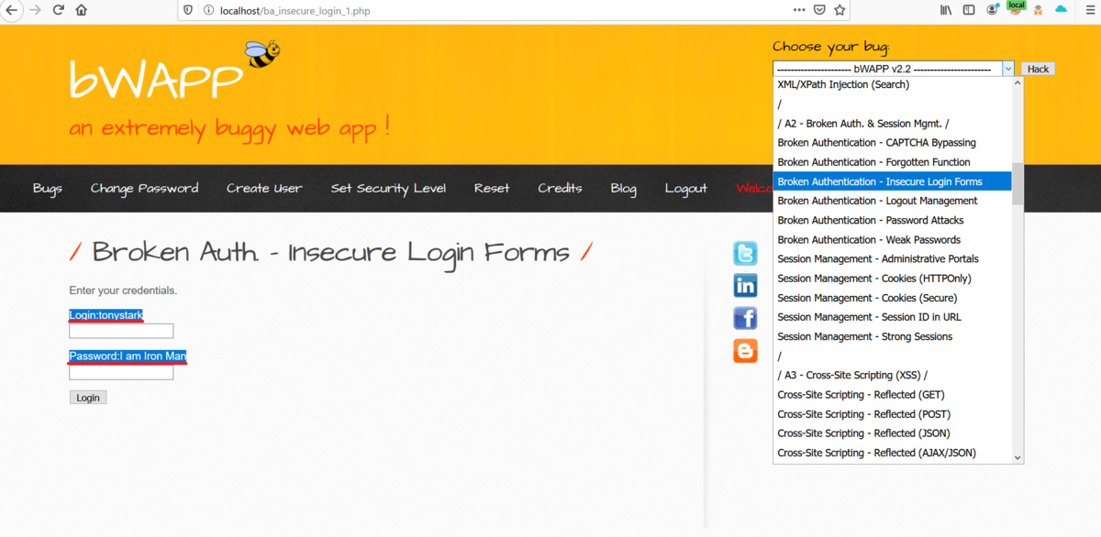
Task: Click the dropdown list scrollbar thumb
Action: pyautogui.click(x=1018, y=184)
